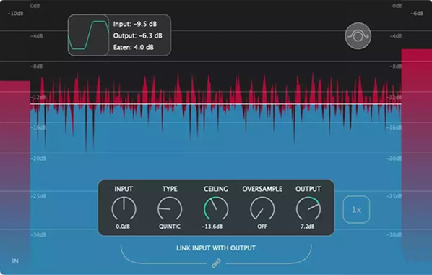Click the red output level meter bar

pyautogui.click(x=417, y=155)
